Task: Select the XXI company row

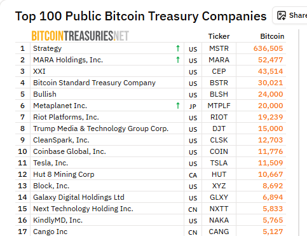Action: pos(151,71)
